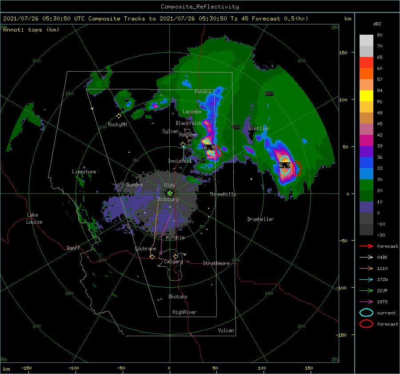Screen dimensions: 400x374
Task: Click the Blackfalds city label
Action: [189, 123]
